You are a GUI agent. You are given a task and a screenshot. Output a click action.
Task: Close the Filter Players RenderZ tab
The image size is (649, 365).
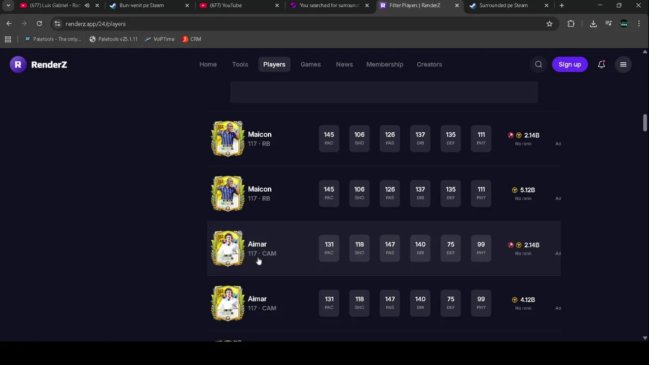(x=457, y=6)
